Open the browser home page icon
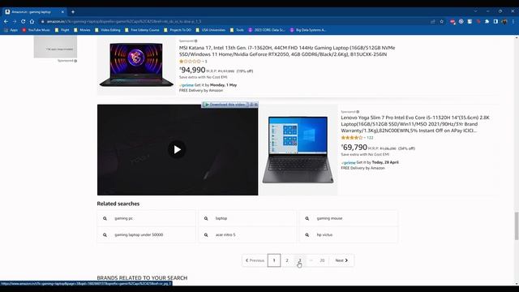 click(32, 22)
